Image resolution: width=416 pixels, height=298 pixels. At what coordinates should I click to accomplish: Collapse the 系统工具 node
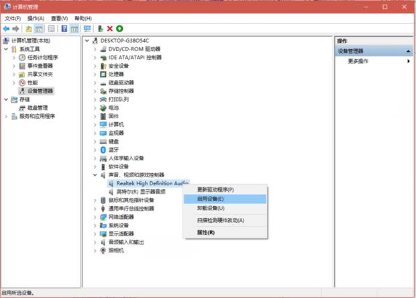tap(7, 49)
